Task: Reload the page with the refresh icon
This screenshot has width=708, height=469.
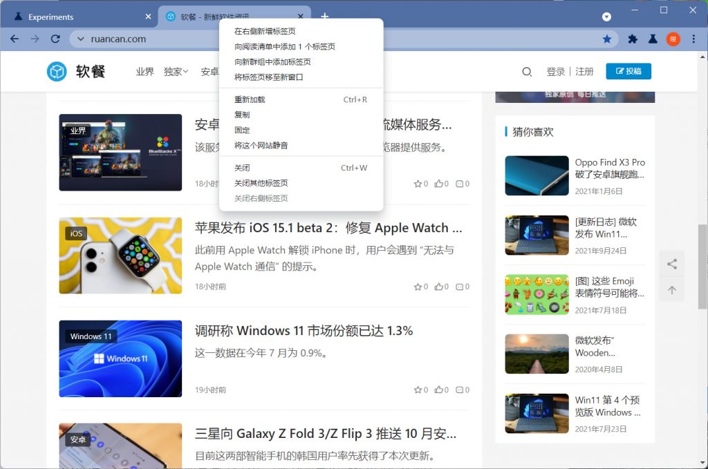Action: pos(55,39)
